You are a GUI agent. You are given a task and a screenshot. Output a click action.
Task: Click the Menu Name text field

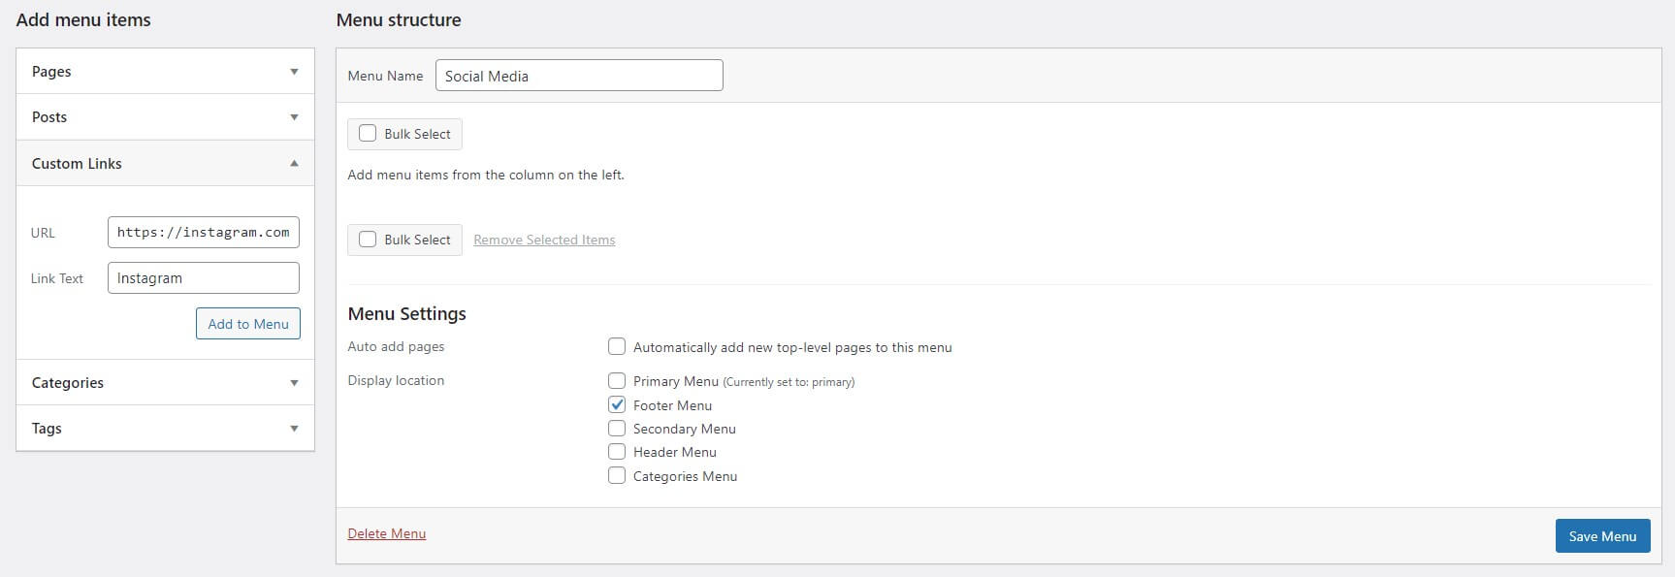point(579,76)
